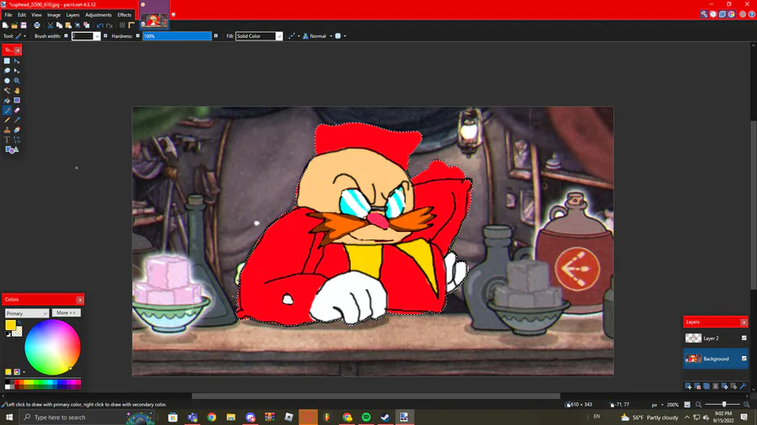Select the Pan hand tool
757x425 pixels.
point(17,91)
